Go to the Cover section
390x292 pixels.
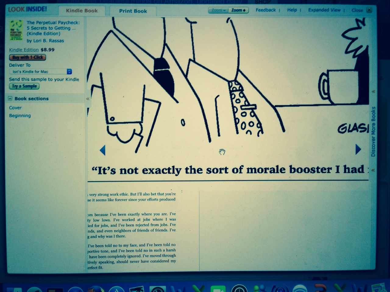15,108
